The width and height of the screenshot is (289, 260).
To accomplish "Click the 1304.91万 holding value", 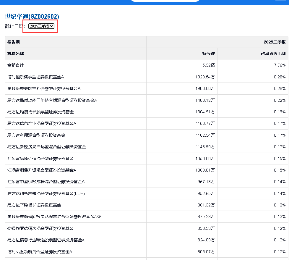I will coord(205,112).
